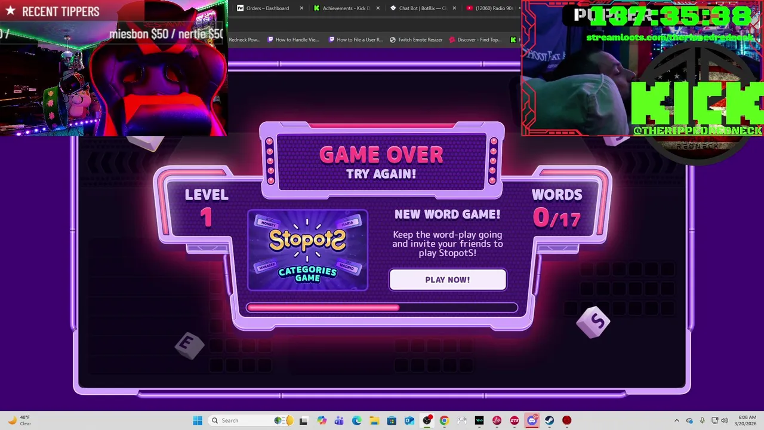Open the Discover - Find Top... bookmark

pyautogui.click(x=475, y=40)
